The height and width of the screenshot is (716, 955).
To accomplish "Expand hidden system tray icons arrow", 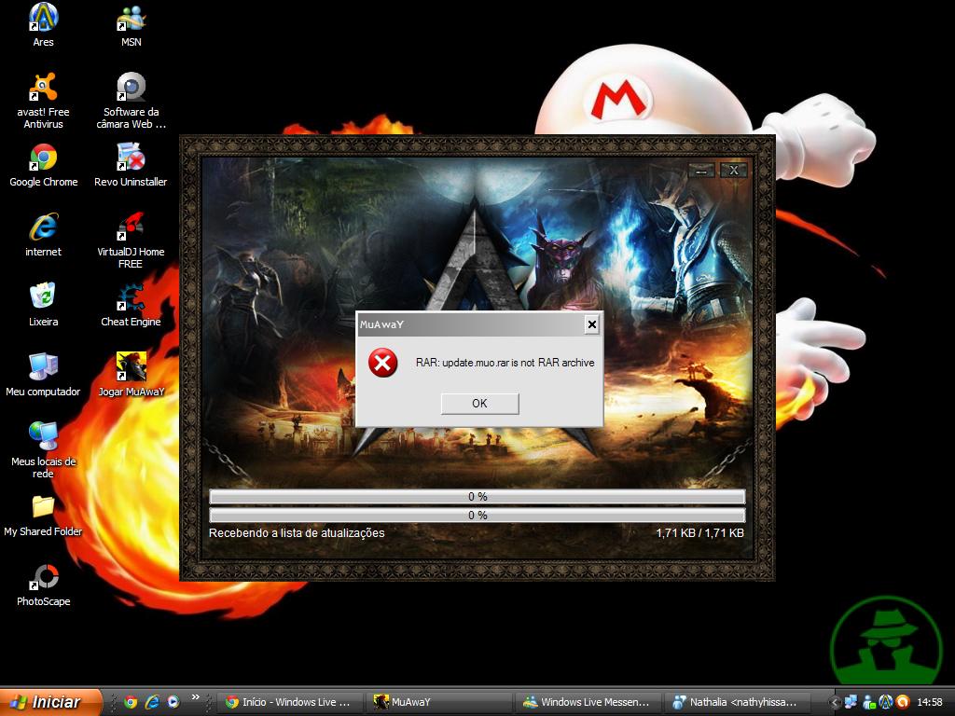I will 836,702.
